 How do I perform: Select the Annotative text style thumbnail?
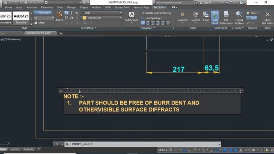click(x=5, y=18)
